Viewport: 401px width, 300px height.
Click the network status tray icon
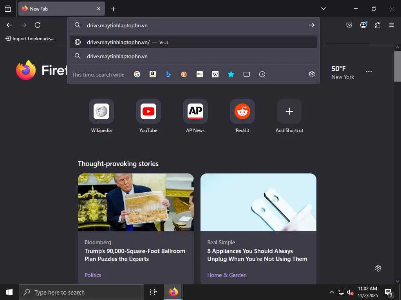tap(341, 292)
